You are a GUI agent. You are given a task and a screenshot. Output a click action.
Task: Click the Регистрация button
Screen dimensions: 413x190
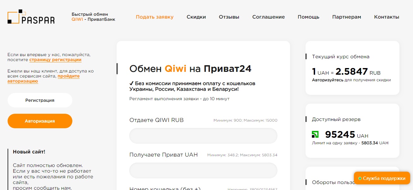40,100
